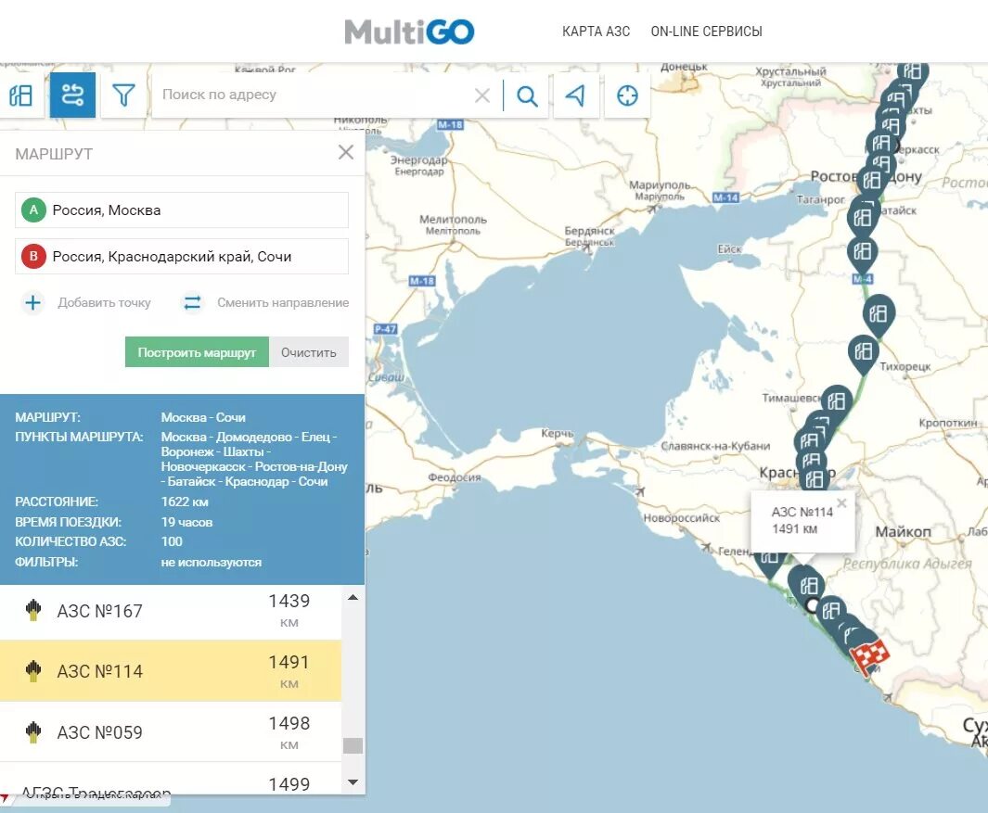This screenshot has height=813, width=988.
Task: Click the Очистить button
Action: click(309, 352)
